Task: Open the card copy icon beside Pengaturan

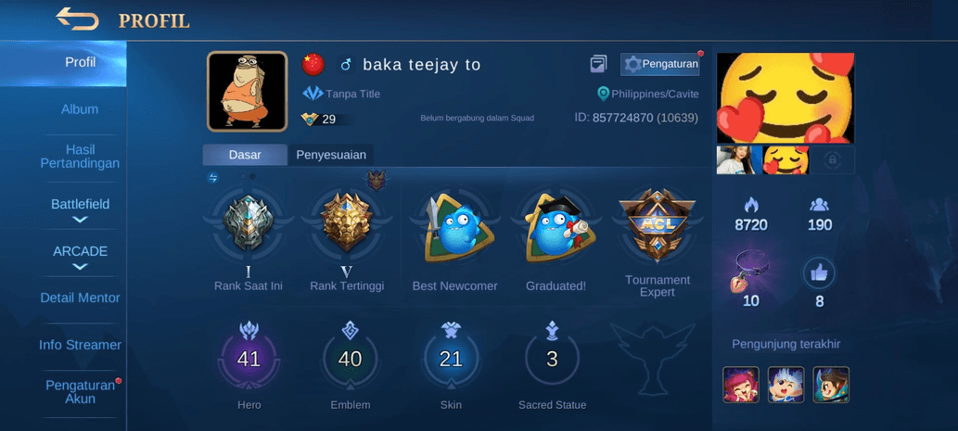Action: coord(598,64)
